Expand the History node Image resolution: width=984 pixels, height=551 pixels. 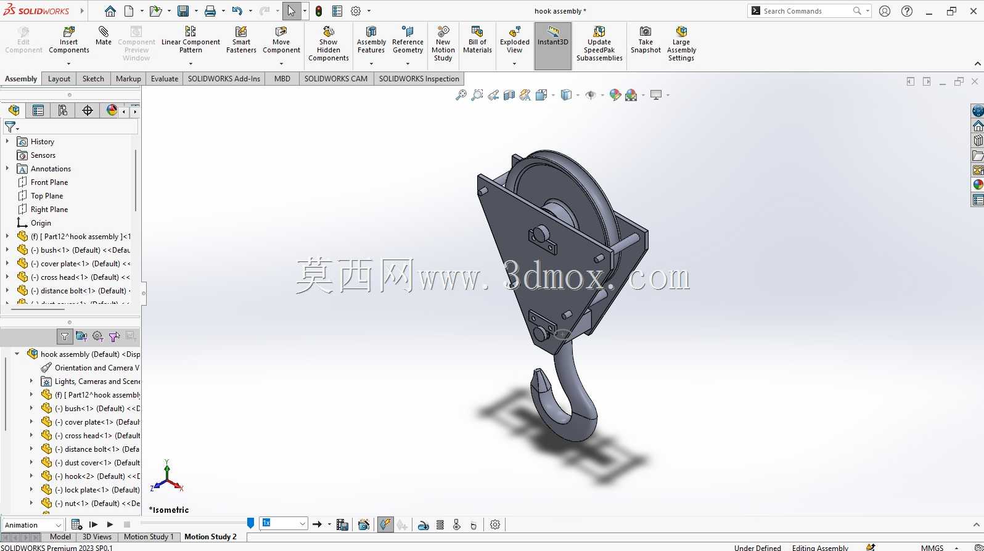[x=7, y=142]
